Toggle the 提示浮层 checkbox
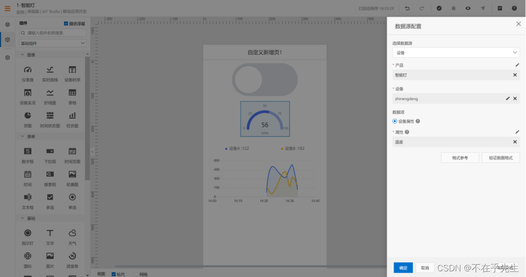Image resolution: width=526 pixels, height=277 pixels. 66,23
